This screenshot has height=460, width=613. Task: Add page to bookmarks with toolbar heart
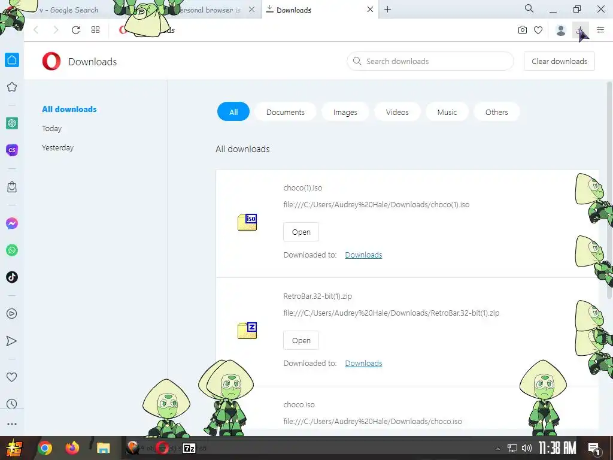point(538,30)
